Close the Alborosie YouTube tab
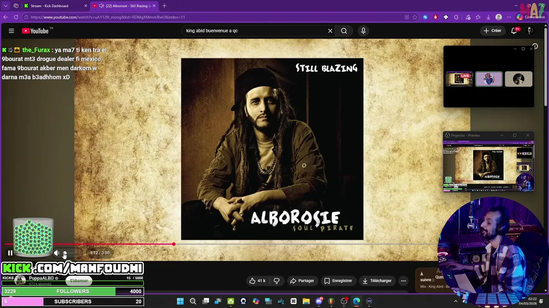The width and height of the screenshot is (549, 308). [154, 6]
